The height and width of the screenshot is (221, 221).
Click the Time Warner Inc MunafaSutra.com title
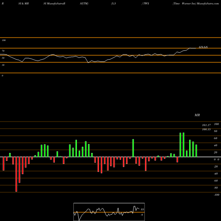[196, 4]
